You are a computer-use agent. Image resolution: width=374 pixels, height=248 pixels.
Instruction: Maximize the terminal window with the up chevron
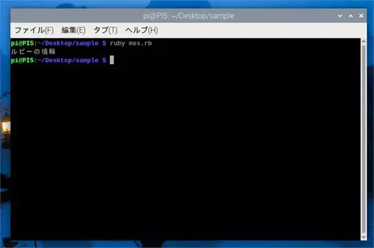pos(350,16)
